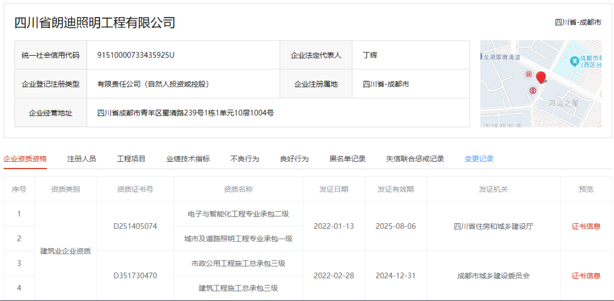Open the 工程项目 tab
The height and width of the screenshot is (301, 614).
[x=131, y=159]
